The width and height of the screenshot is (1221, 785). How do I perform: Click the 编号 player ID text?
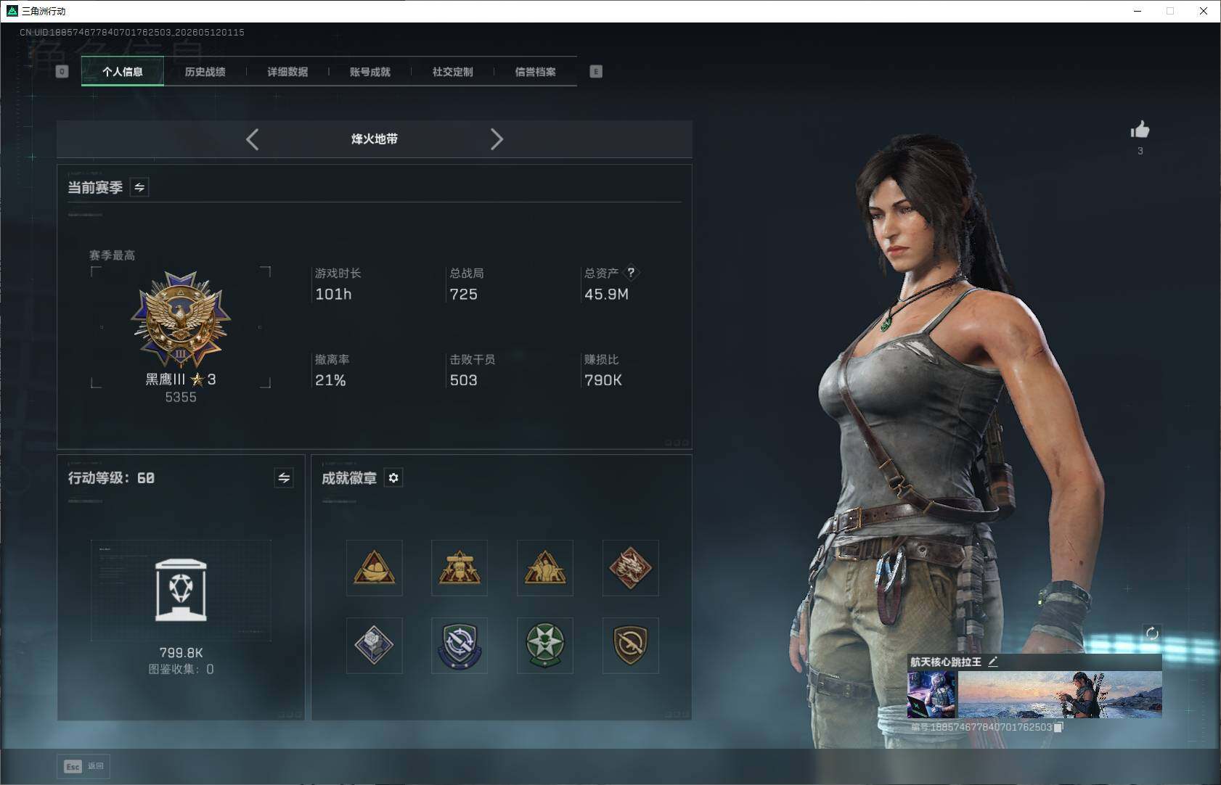(981, 727)
